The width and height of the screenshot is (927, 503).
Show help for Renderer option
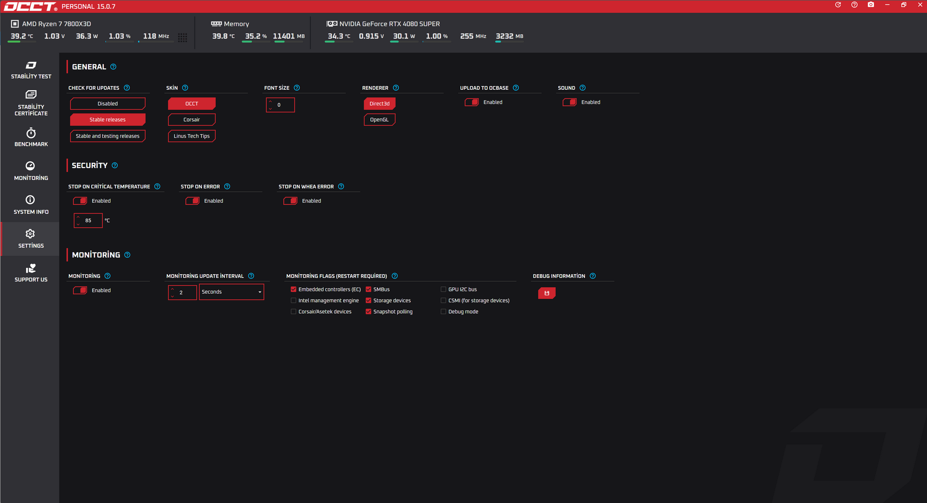point(396,88)
